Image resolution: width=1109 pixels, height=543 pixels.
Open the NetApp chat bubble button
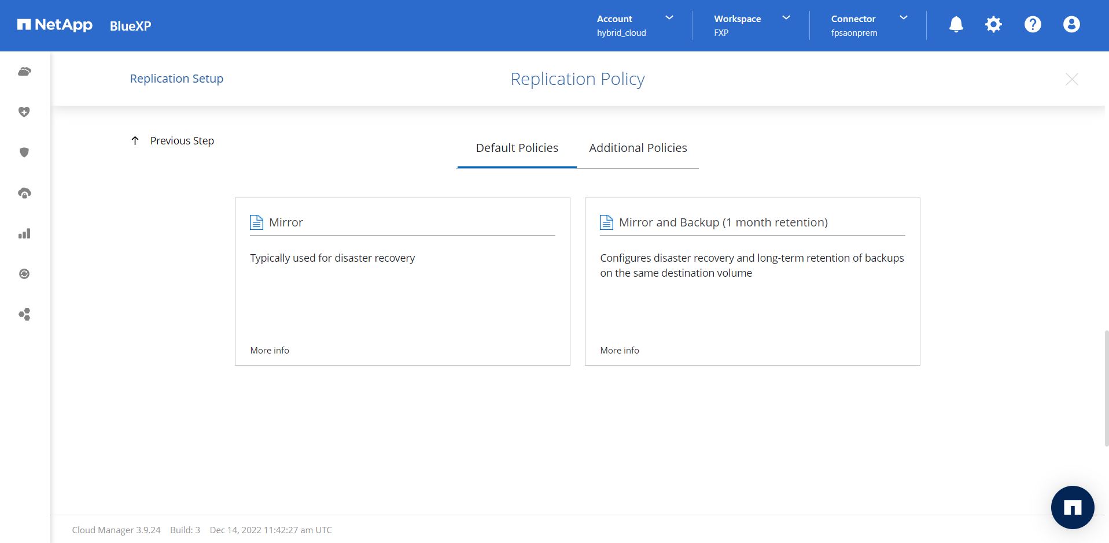pyautogui.click(x=1072, y=507)
